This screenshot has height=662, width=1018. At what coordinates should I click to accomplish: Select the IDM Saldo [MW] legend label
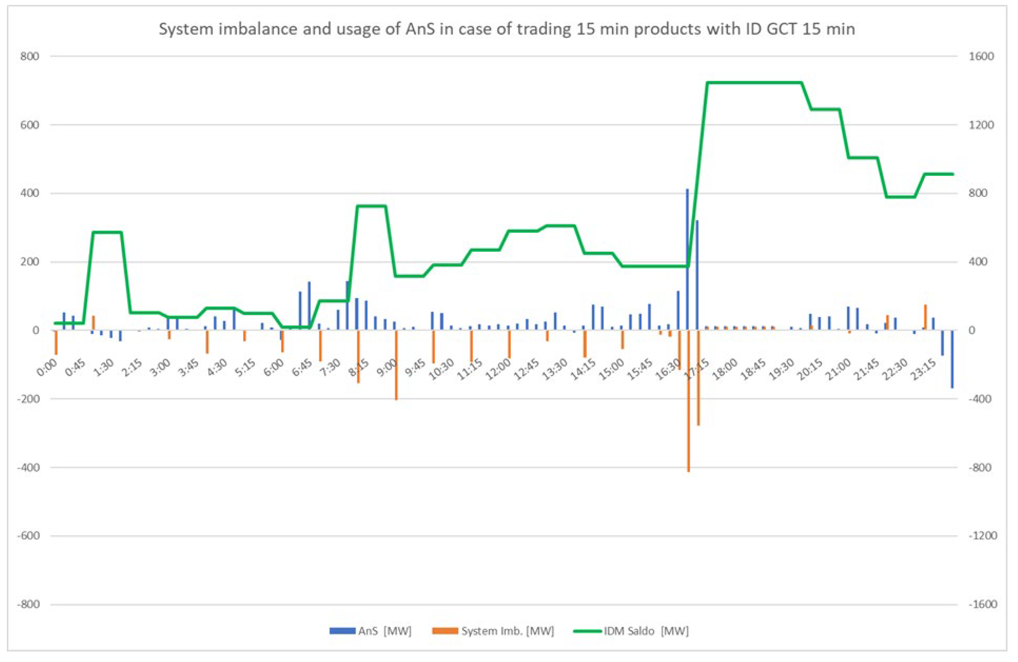tap(646, 631)
